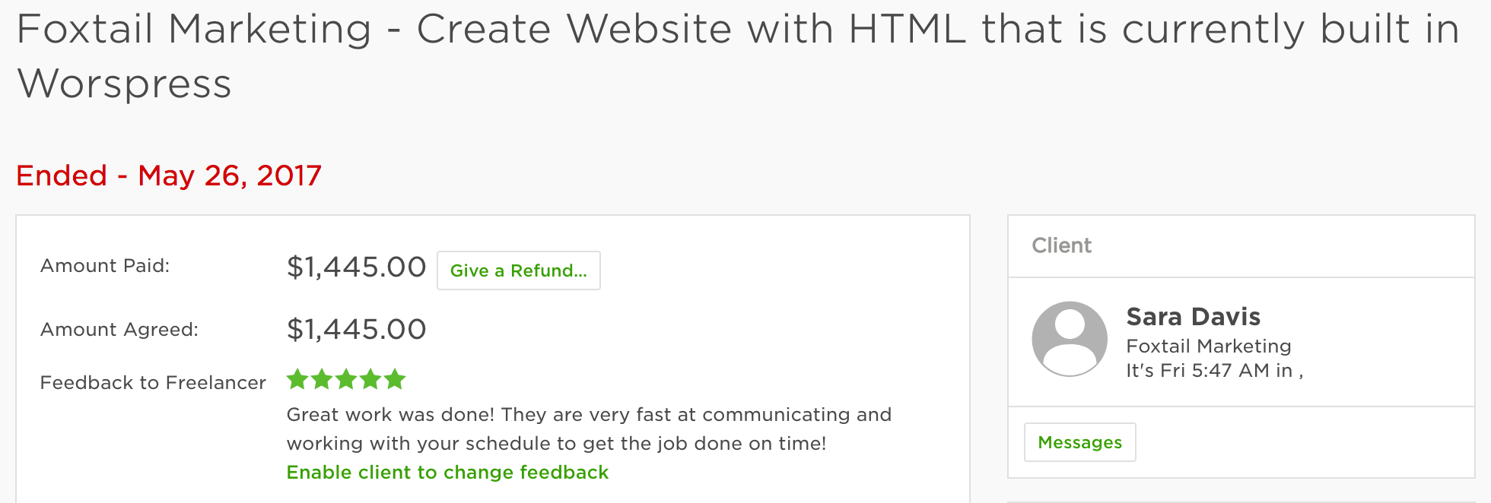Click the Feedback to Freelancer label
Viewport: 1491px width, 503px height.
pos(153,383)
